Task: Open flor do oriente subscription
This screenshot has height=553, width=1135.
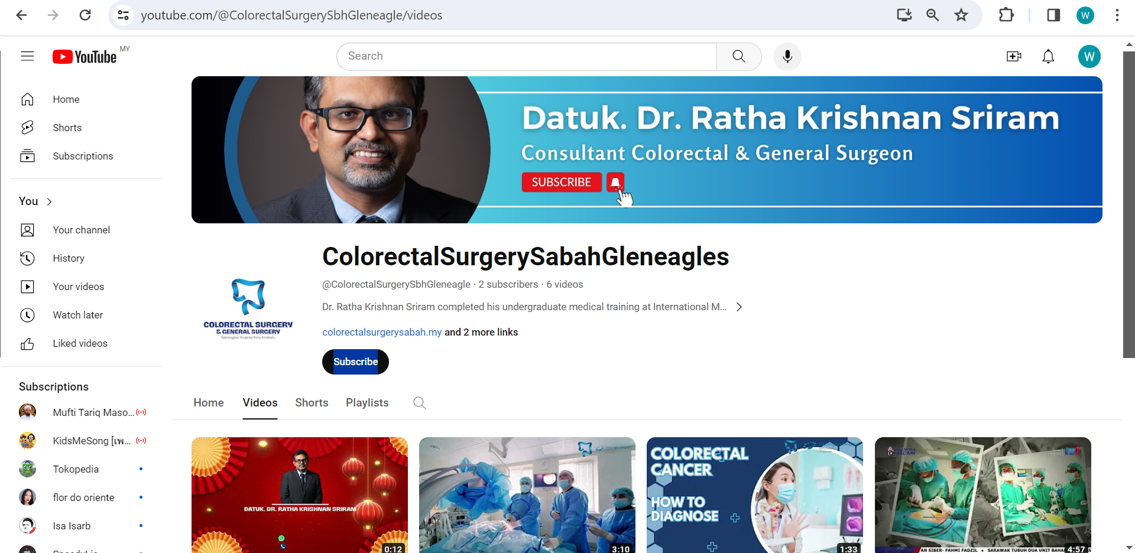Action: (x=83, y=497)
